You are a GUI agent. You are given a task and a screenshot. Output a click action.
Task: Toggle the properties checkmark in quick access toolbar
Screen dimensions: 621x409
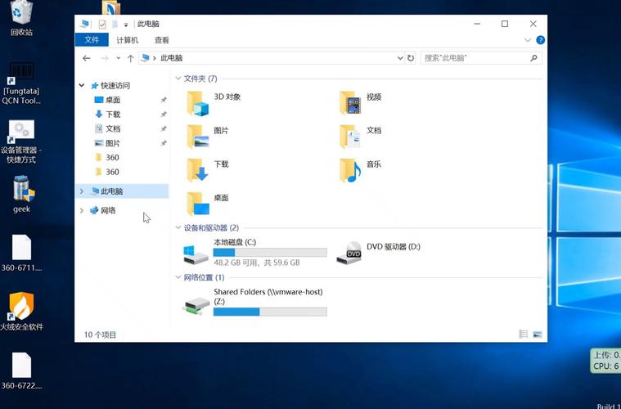[102, 25]
